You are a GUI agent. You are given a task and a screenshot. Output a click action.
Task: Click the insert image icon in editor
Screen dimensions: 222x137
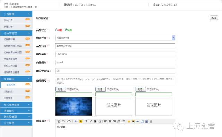(133, 121)
